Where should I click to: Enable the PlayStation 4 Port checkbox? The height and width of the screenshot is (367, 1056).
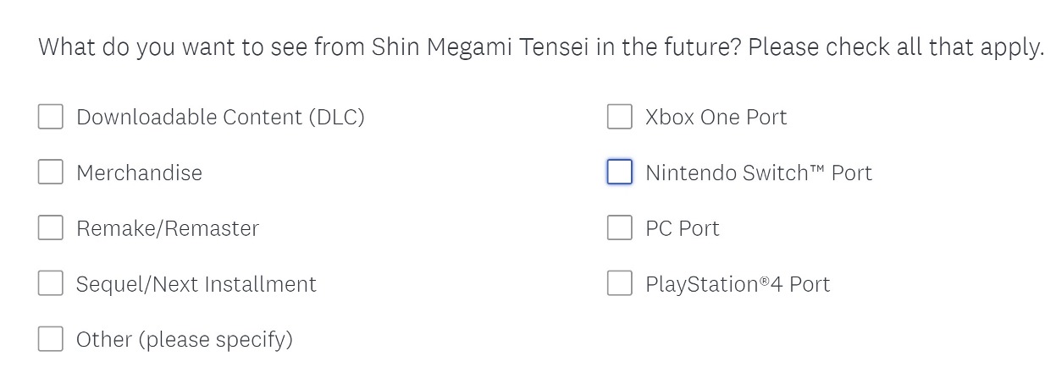tap(620, 284)
